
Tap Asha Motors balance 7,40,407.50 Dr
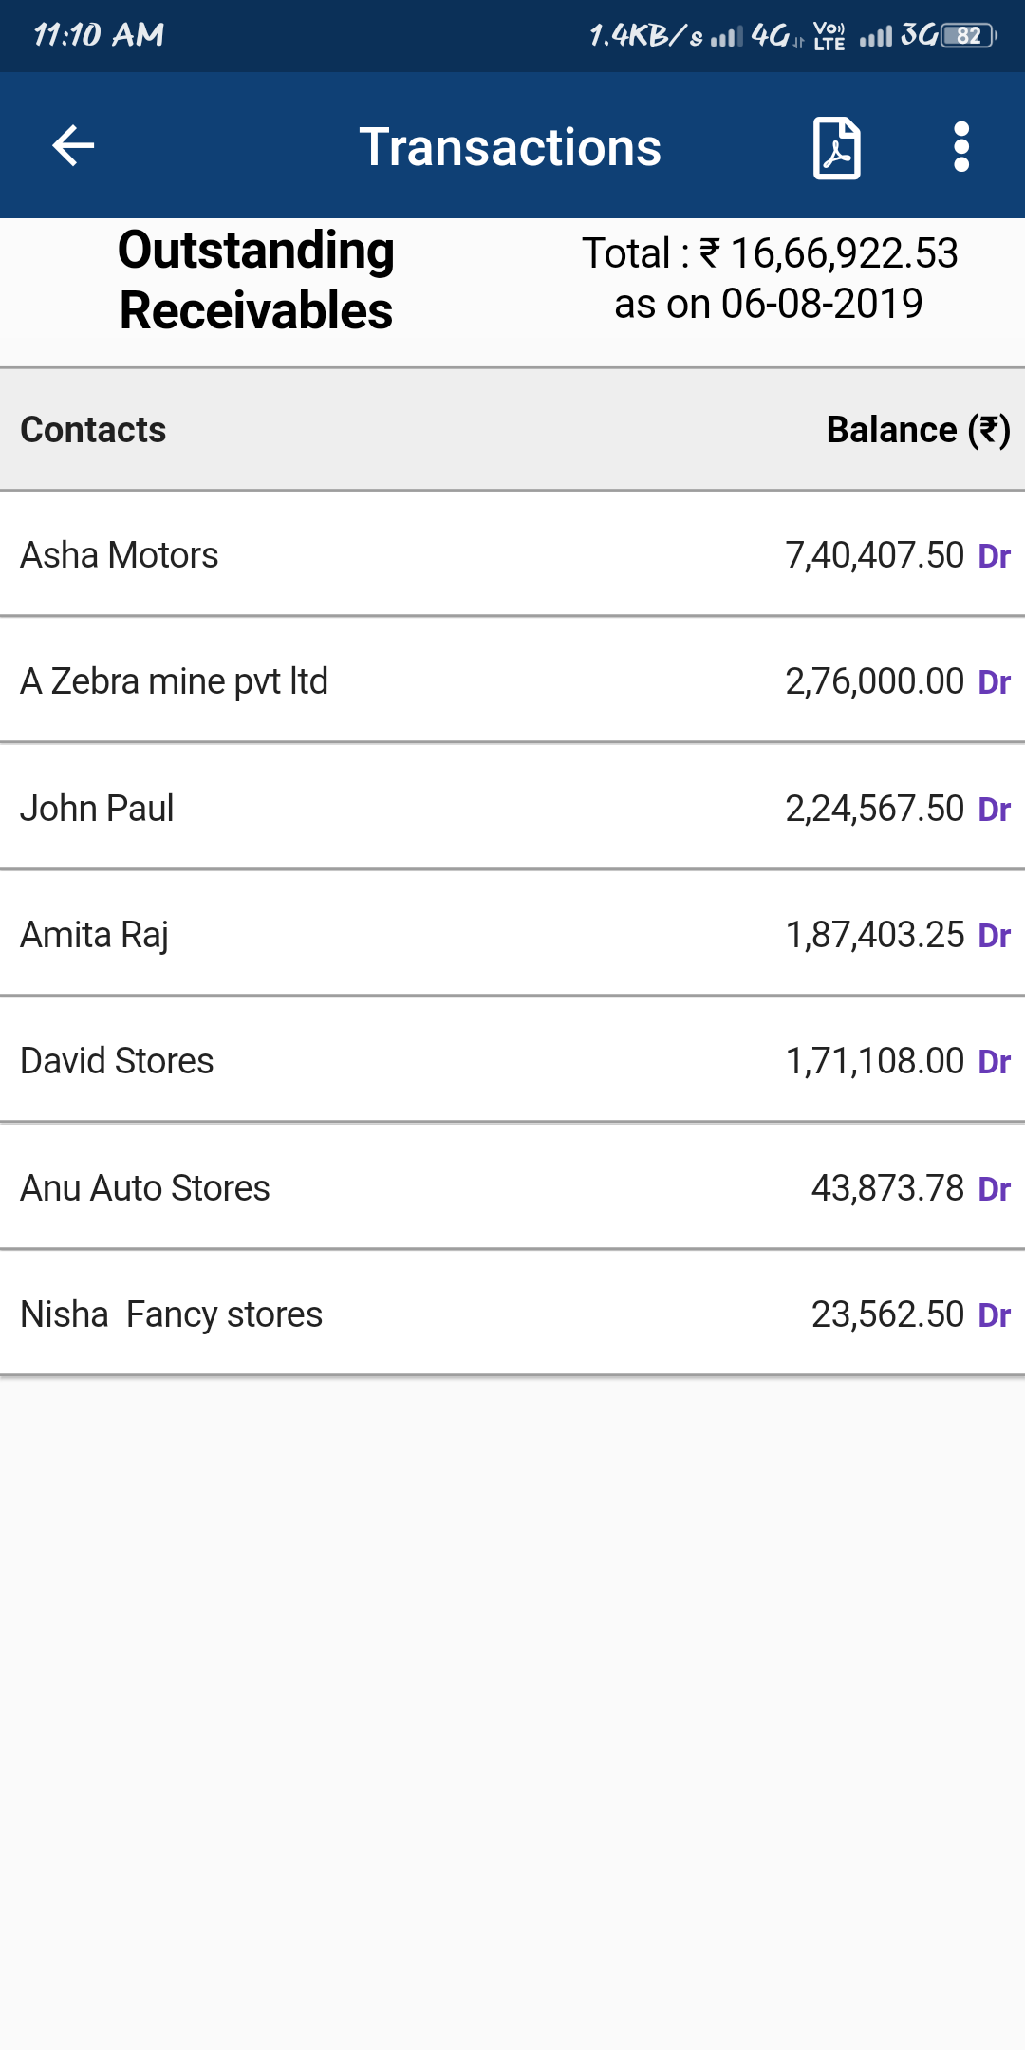[x=896, y=555]
